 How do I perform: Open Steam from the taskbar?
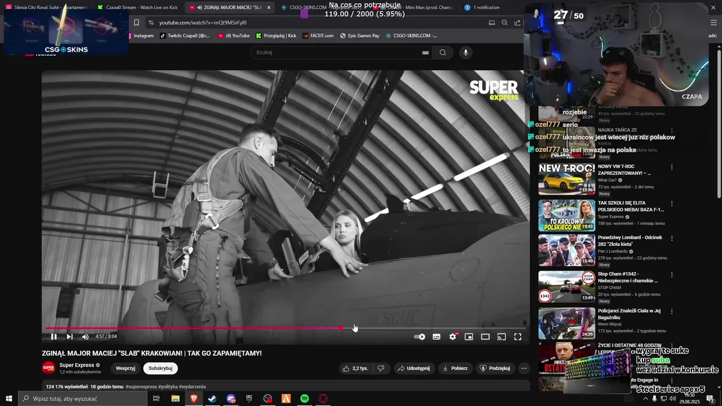click(x=212, y=399)
